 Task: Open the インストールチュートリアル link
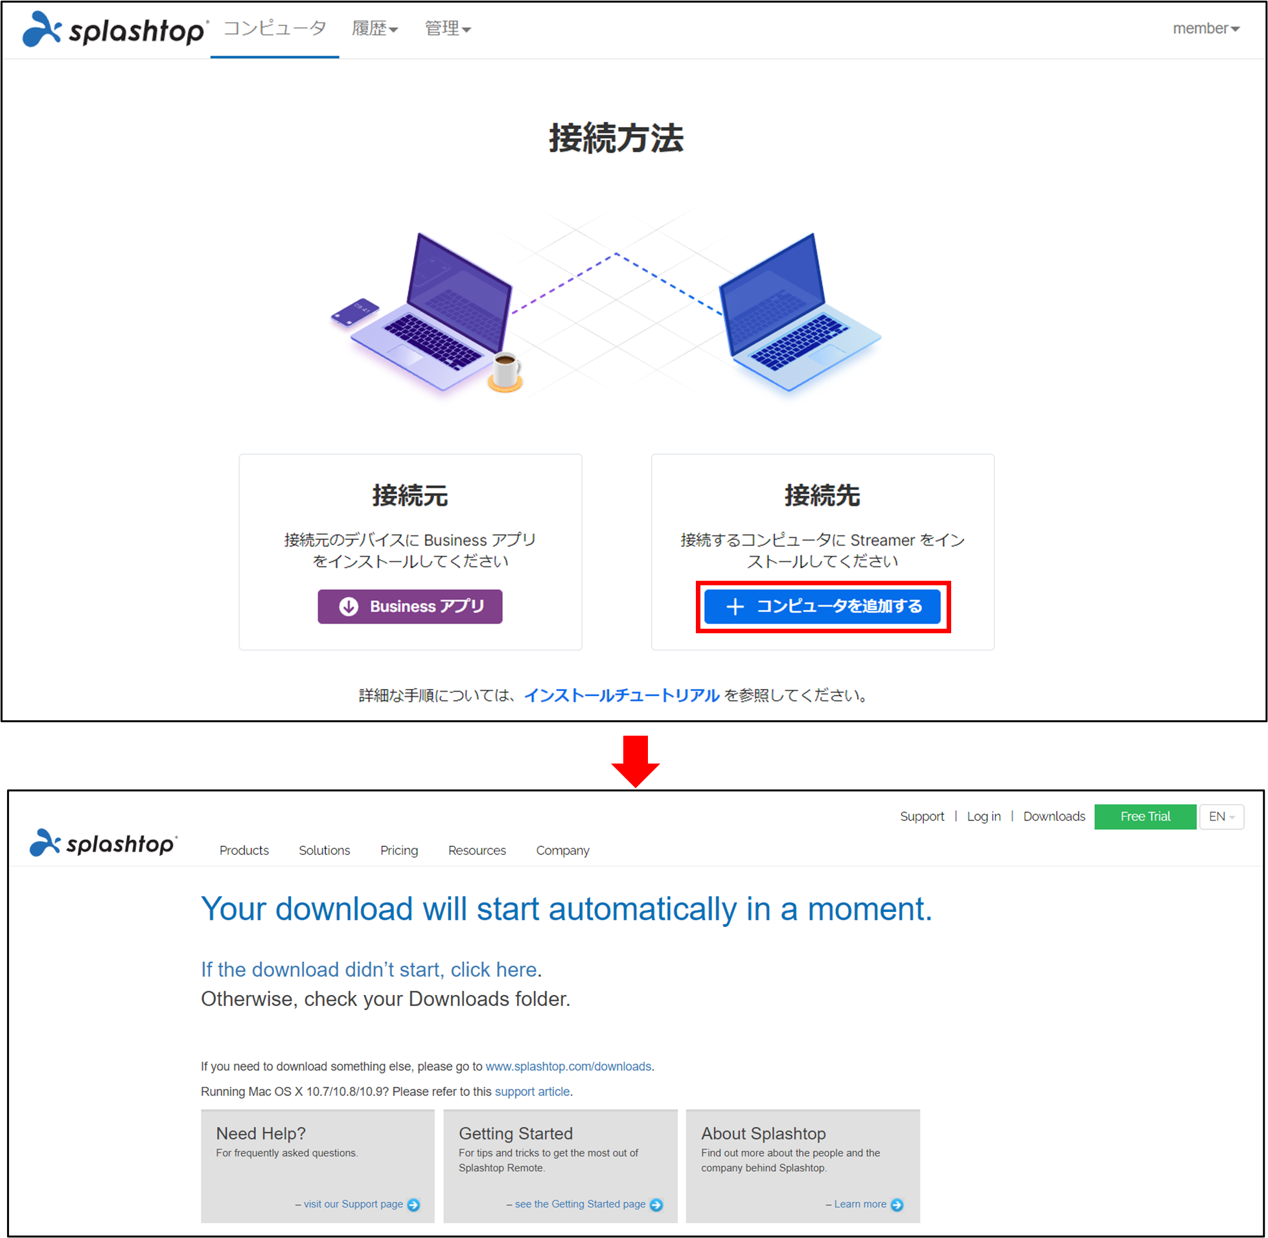[621, 695]
